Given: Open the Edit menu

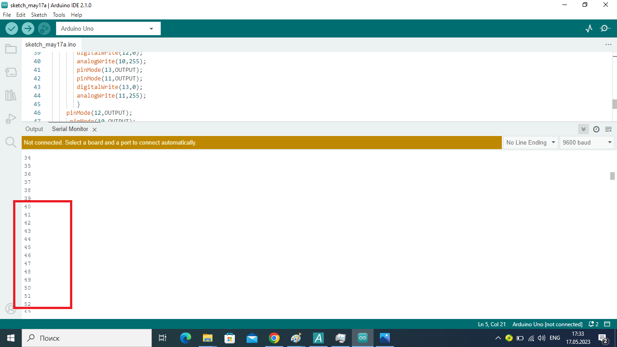Looking at the screenshot, I should [21, 15].
